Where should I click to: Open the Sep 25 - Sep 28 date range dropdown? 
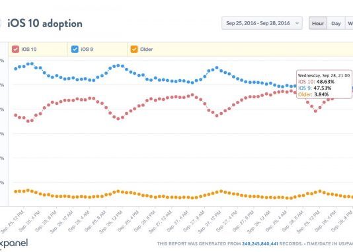[262, 23]
